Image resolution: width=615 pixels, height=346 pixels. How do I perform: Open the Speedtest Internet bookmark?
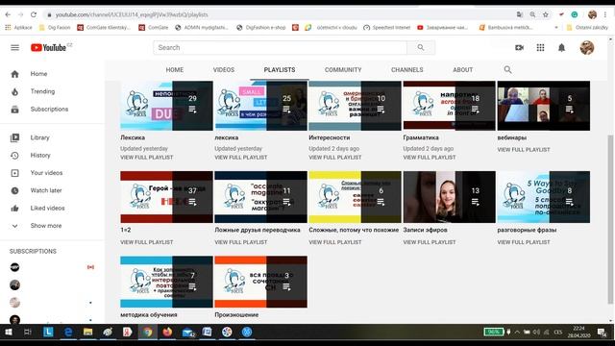386,28
